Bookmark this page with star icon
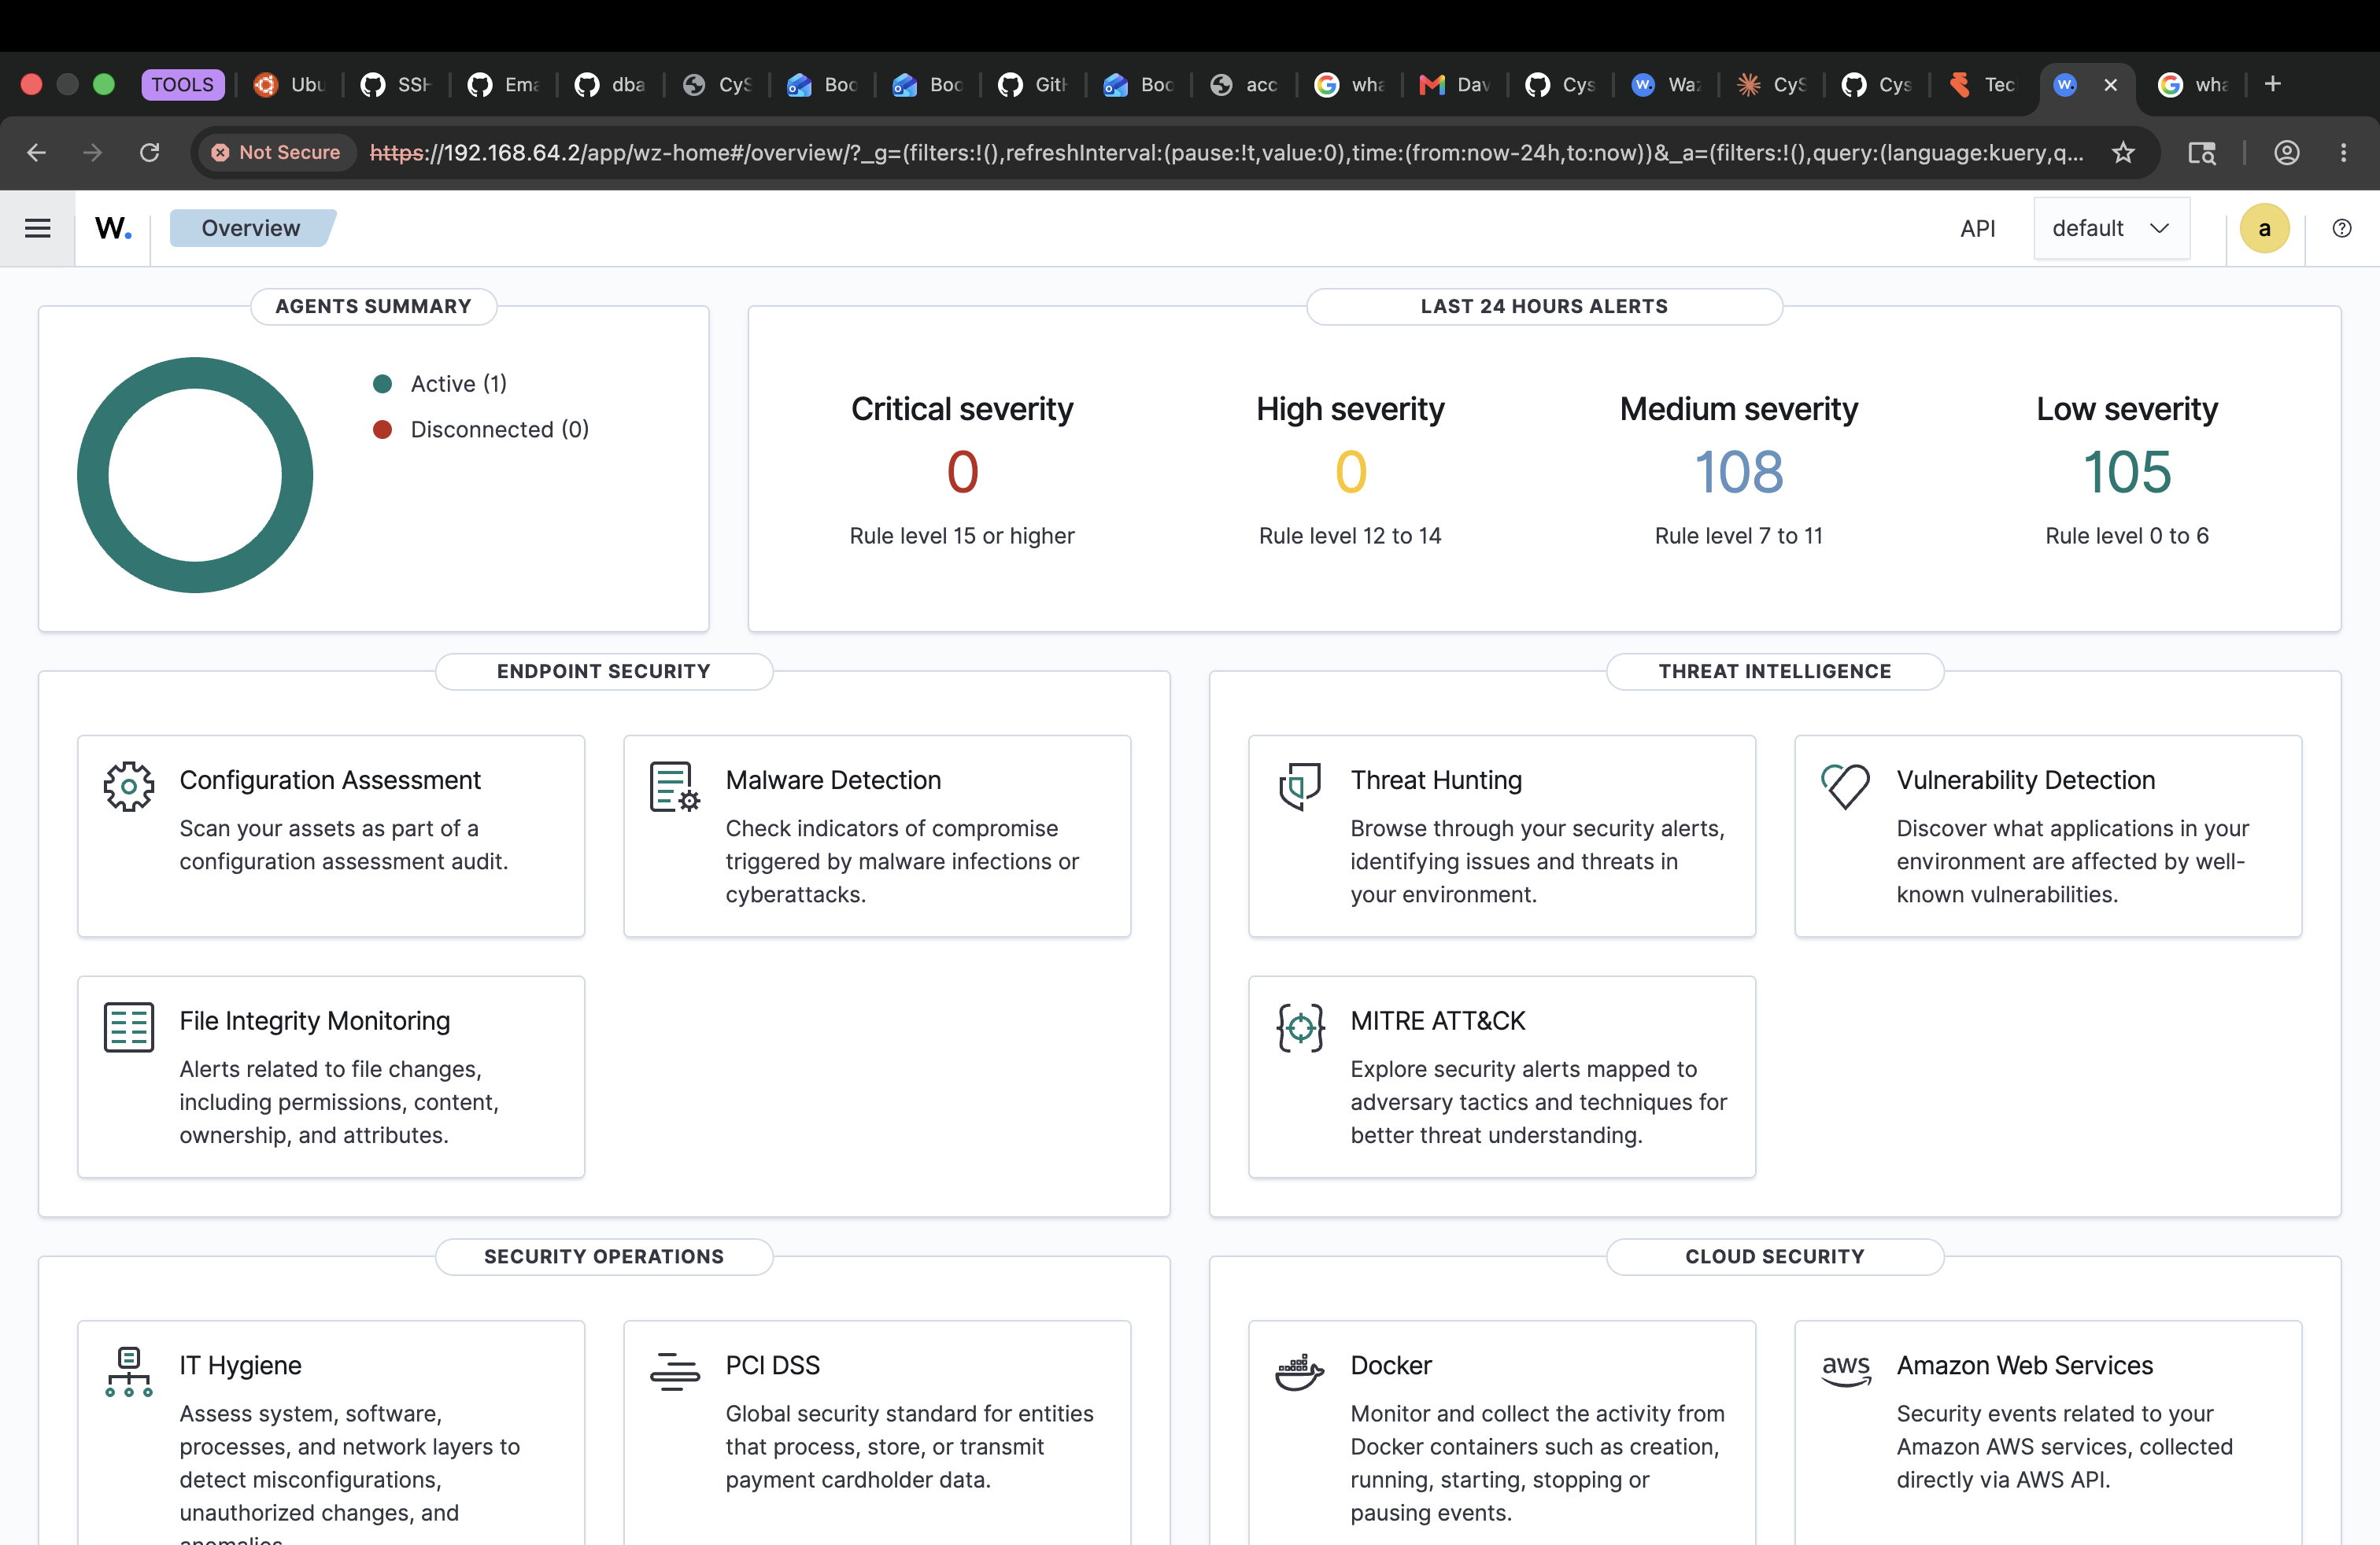This screenshot has height=1545, width=2380. click(x=2123, y=152)
